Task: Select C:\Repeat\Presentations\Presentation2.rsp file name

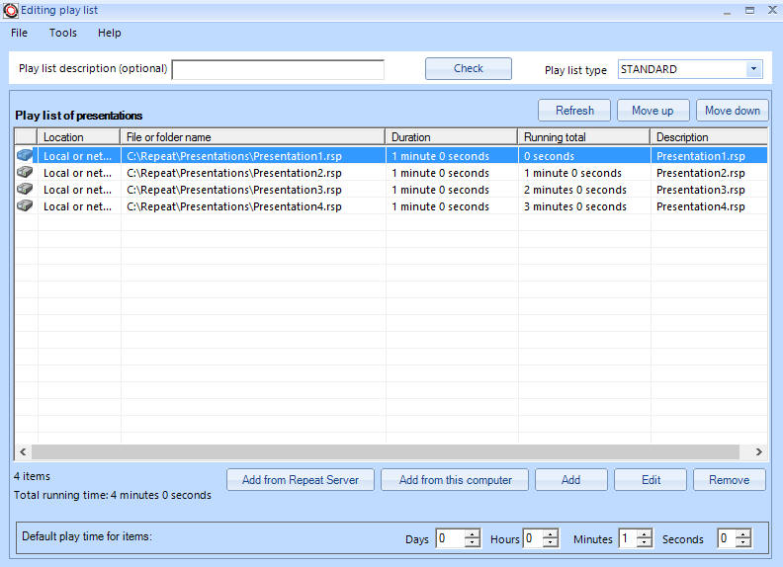Action: [x=234, y=173]
